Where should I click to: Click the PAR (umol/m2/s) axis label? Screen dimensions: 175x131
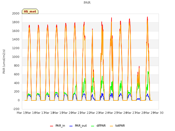click(4, 61)
